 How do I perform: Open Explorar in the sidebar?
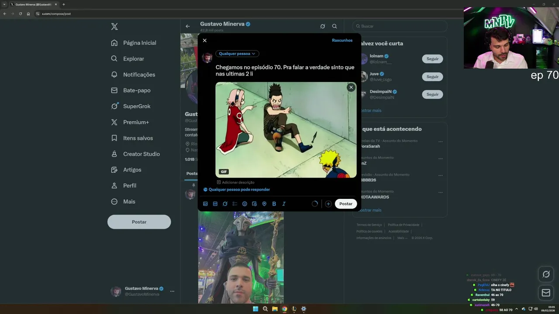[128, 58]
